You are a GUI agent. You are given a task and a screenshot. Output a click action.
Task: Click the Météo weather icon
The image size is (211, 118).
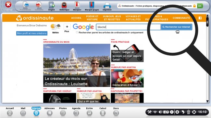click(x=56, y=27)
